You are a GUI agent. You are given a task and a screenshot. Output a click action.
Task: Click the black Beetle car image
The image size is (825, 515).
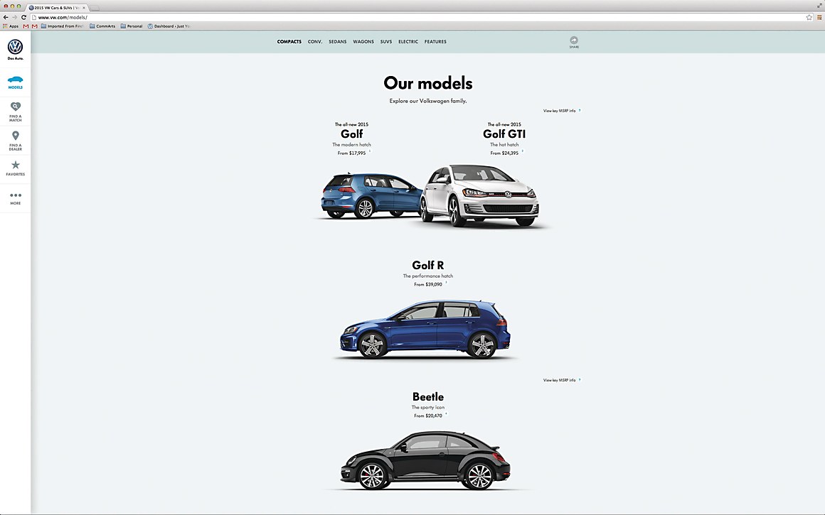tap(425, 460)
